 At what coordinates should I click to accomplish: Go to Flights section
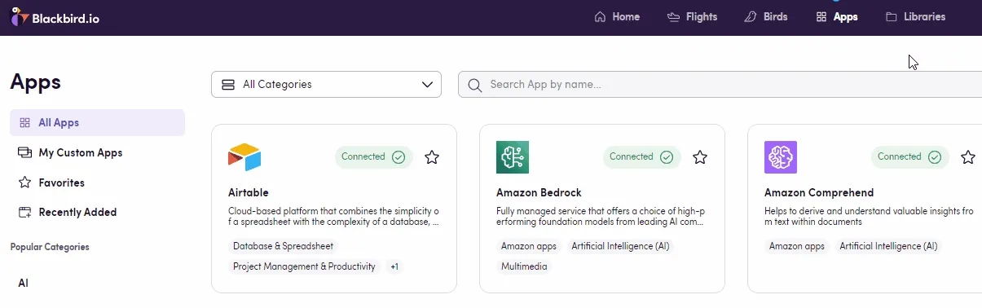pos(692,16)
